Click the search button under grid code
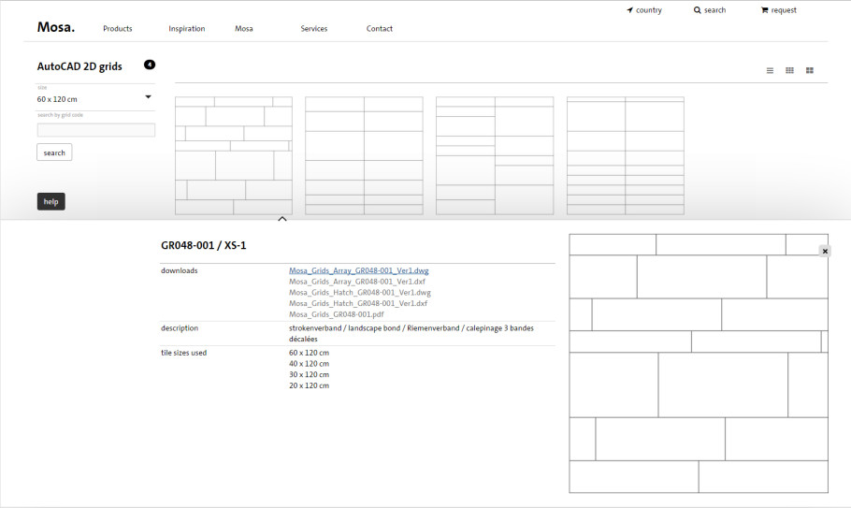The height and width of the screenshot is (508, 851). (54, 152)
